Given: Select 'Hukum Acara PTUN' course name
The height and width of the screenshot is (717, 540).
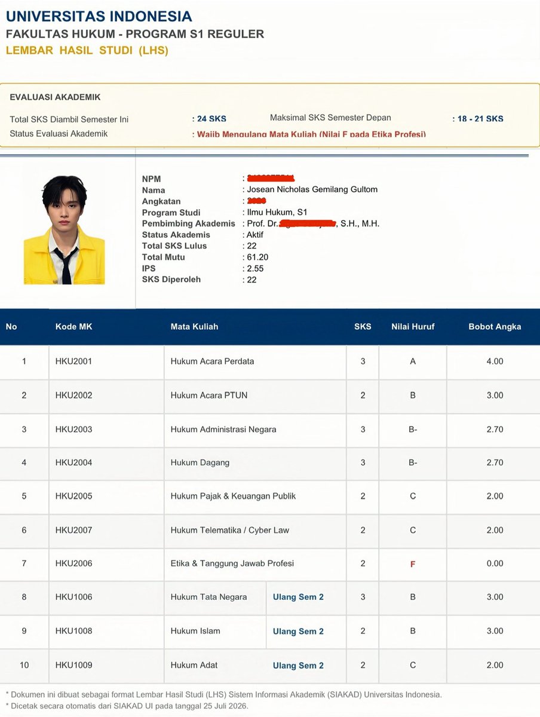Looking at the screenshot, I should (209, 395).
